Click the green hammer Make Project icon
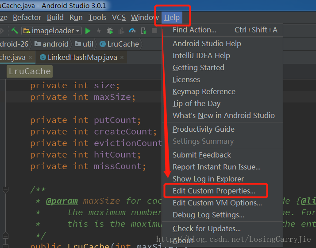 tap(15, 31)
